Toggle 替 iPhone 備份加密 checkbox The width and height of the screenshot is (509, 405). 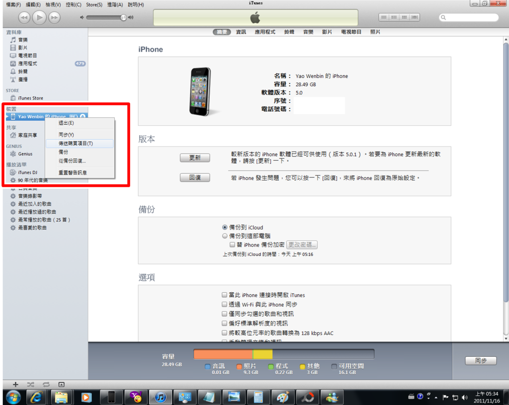(x=233, y=244)
